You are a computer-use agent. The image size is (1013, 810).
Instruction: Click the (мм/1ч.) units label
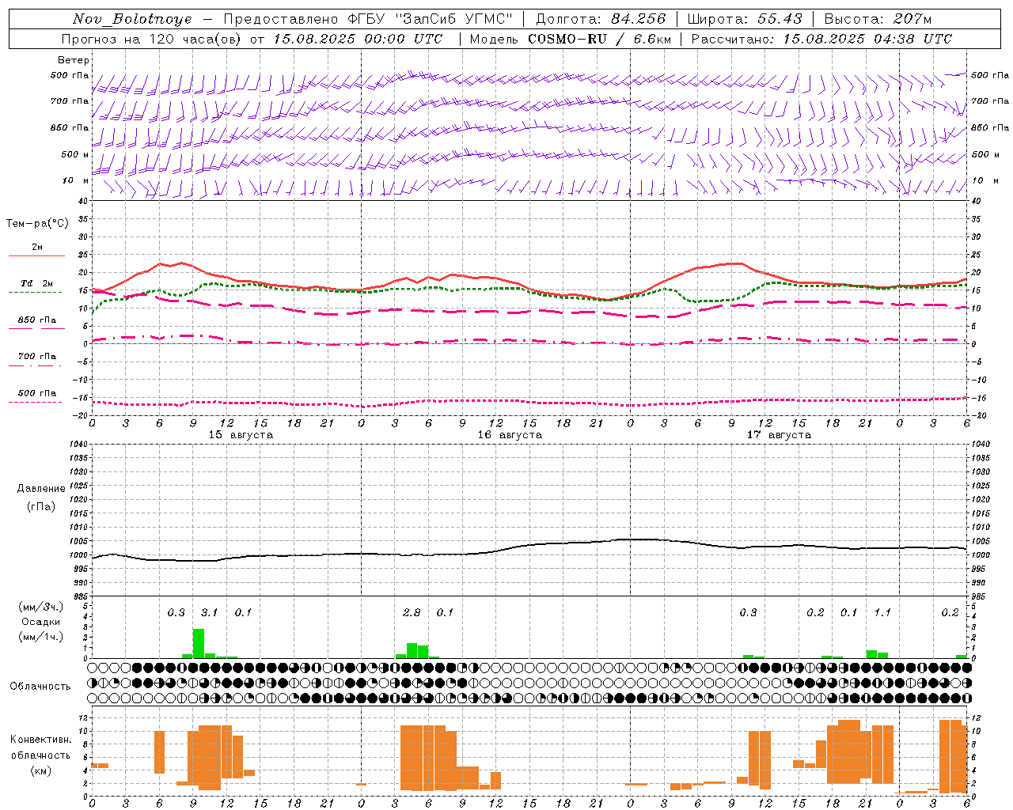tap(41, 637)
